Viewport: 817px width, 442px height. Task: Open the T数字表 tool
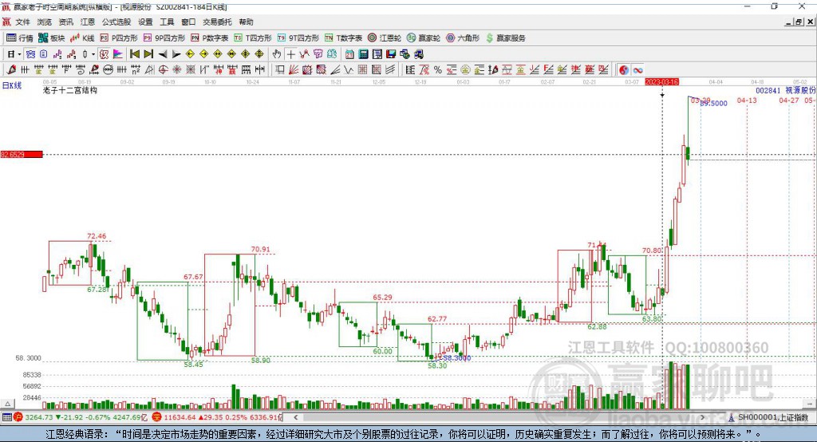click(x=343, y=38)
